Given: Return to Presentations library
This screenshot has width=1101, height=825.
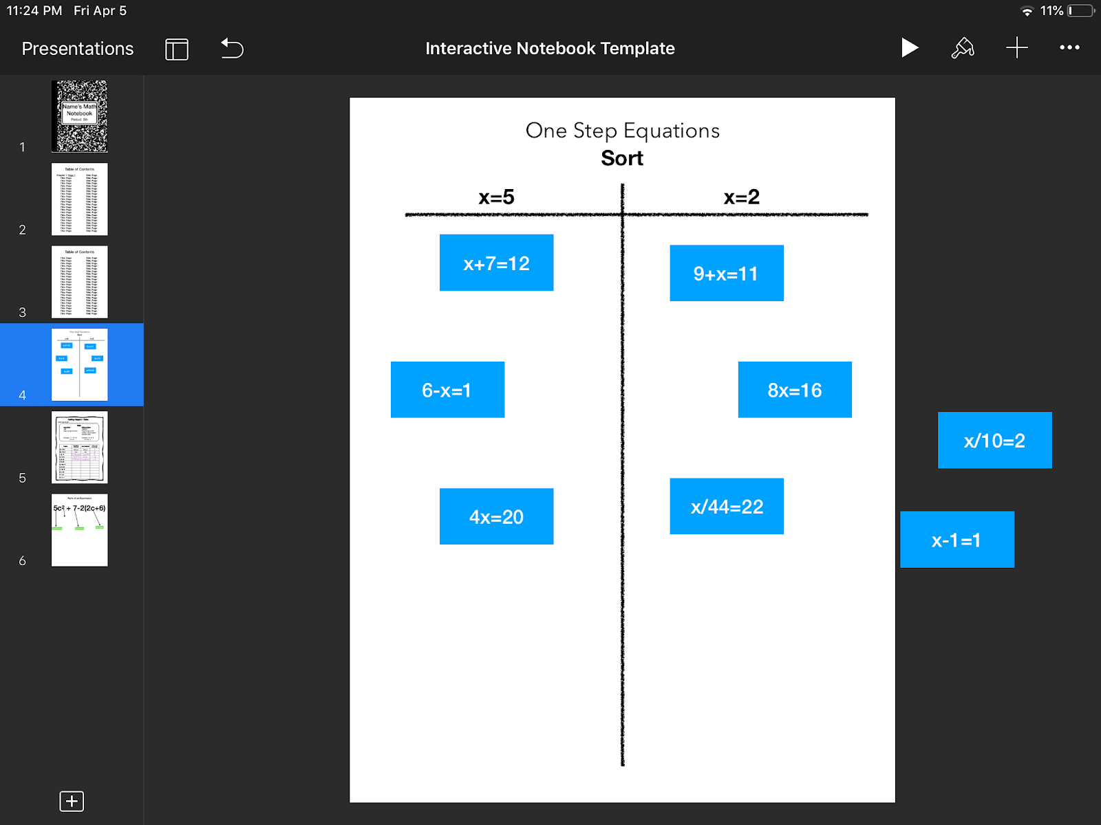Looking at the screenshot, I should [76, 48].
